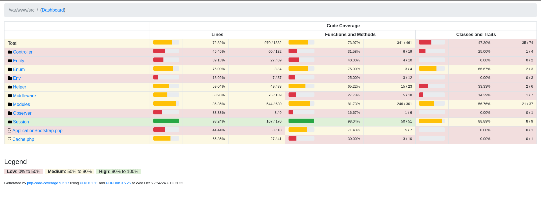Click the 341 / 461 total methods count

404,43
